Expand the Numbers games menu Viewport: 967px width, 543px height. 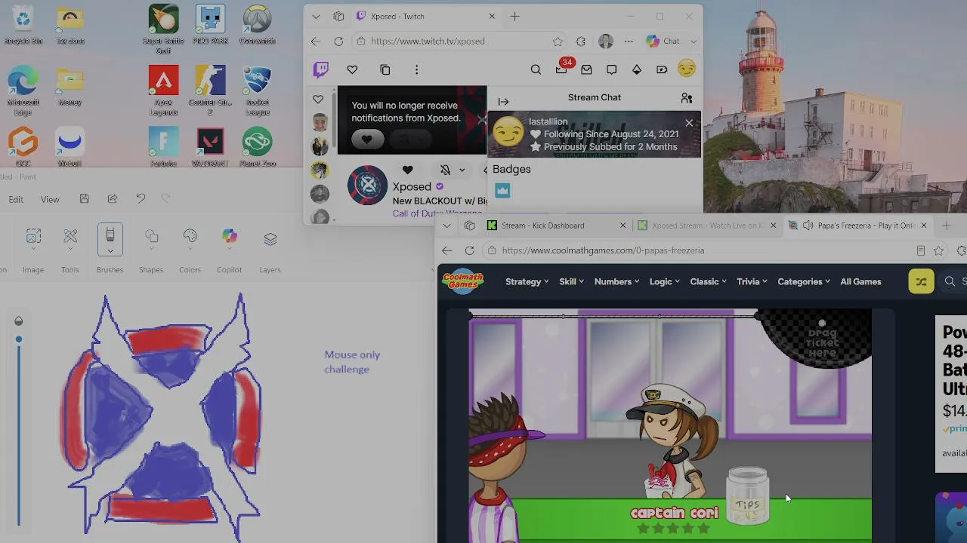coord(616,282)
